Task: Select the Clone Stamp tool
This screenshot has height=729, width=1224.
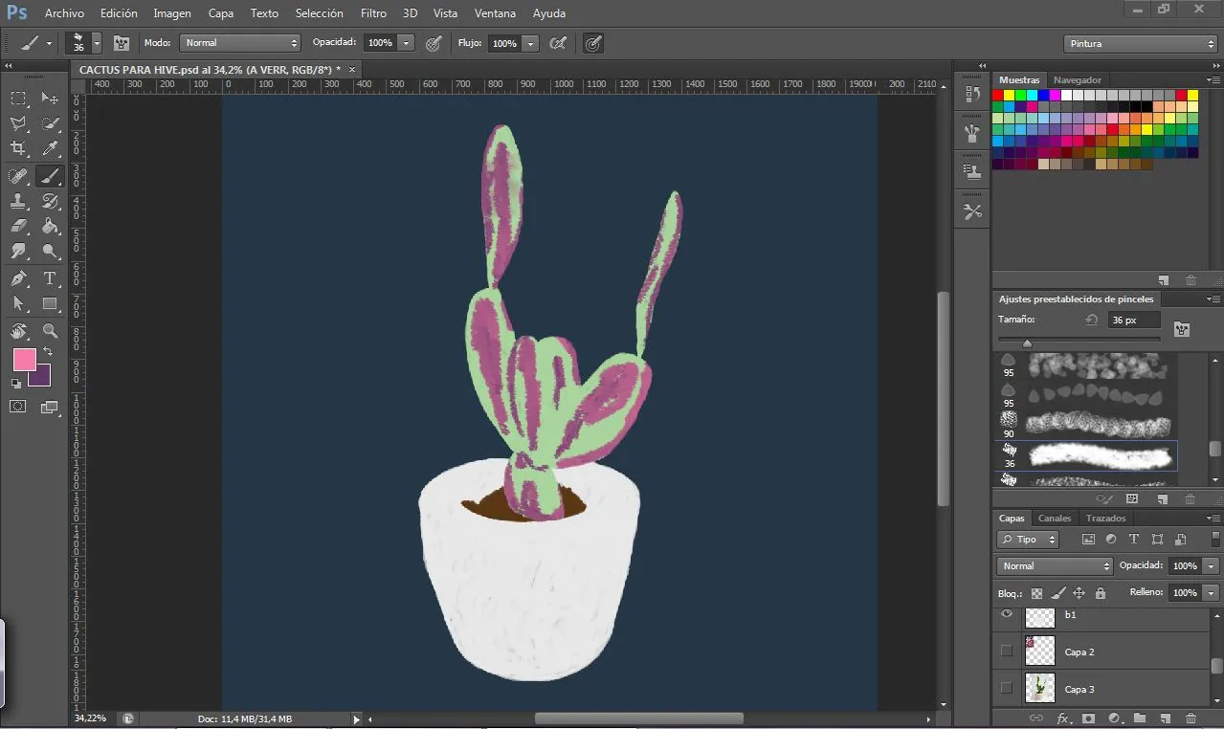Action: [x=18, y=202]
